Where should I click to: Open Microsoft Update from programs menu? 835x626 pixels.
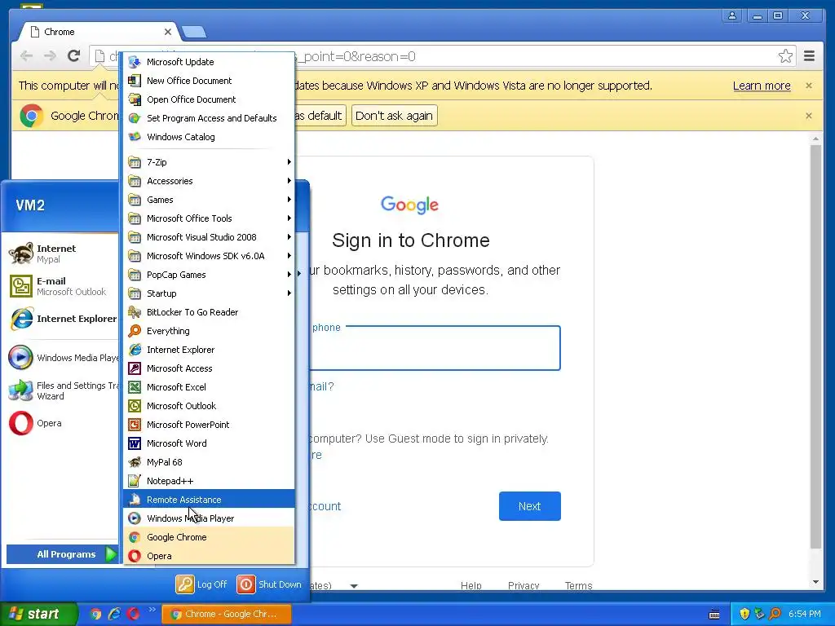[x=209, y=62]
